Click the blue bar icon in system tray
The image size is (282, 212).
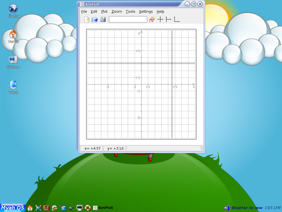click(229, 208)
